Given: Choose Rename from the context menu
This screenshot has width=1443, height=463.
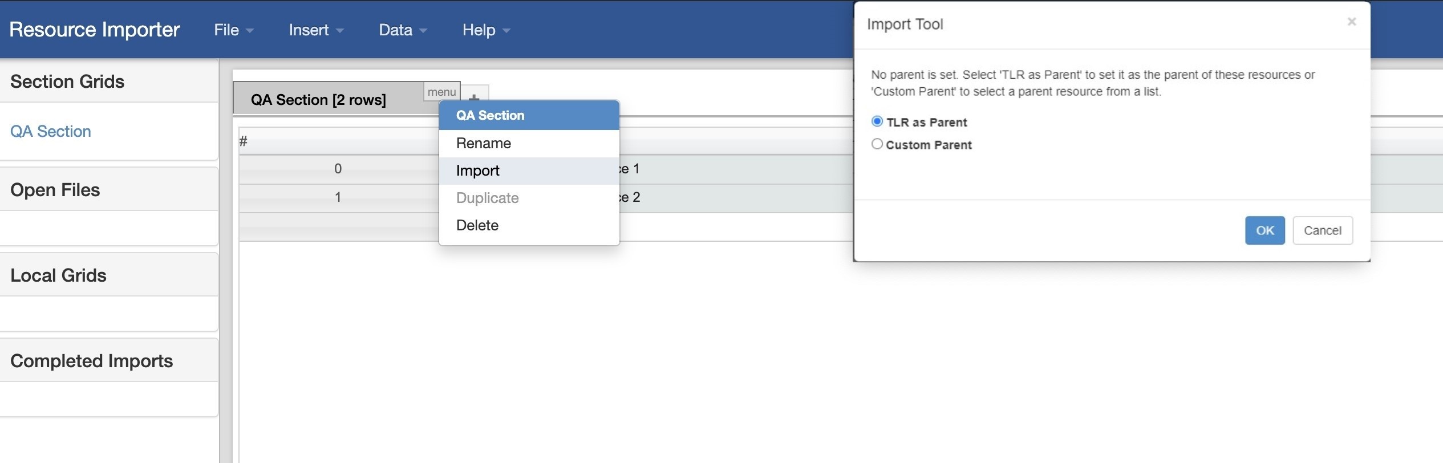Looking at the screenshot, I should 483,143.
